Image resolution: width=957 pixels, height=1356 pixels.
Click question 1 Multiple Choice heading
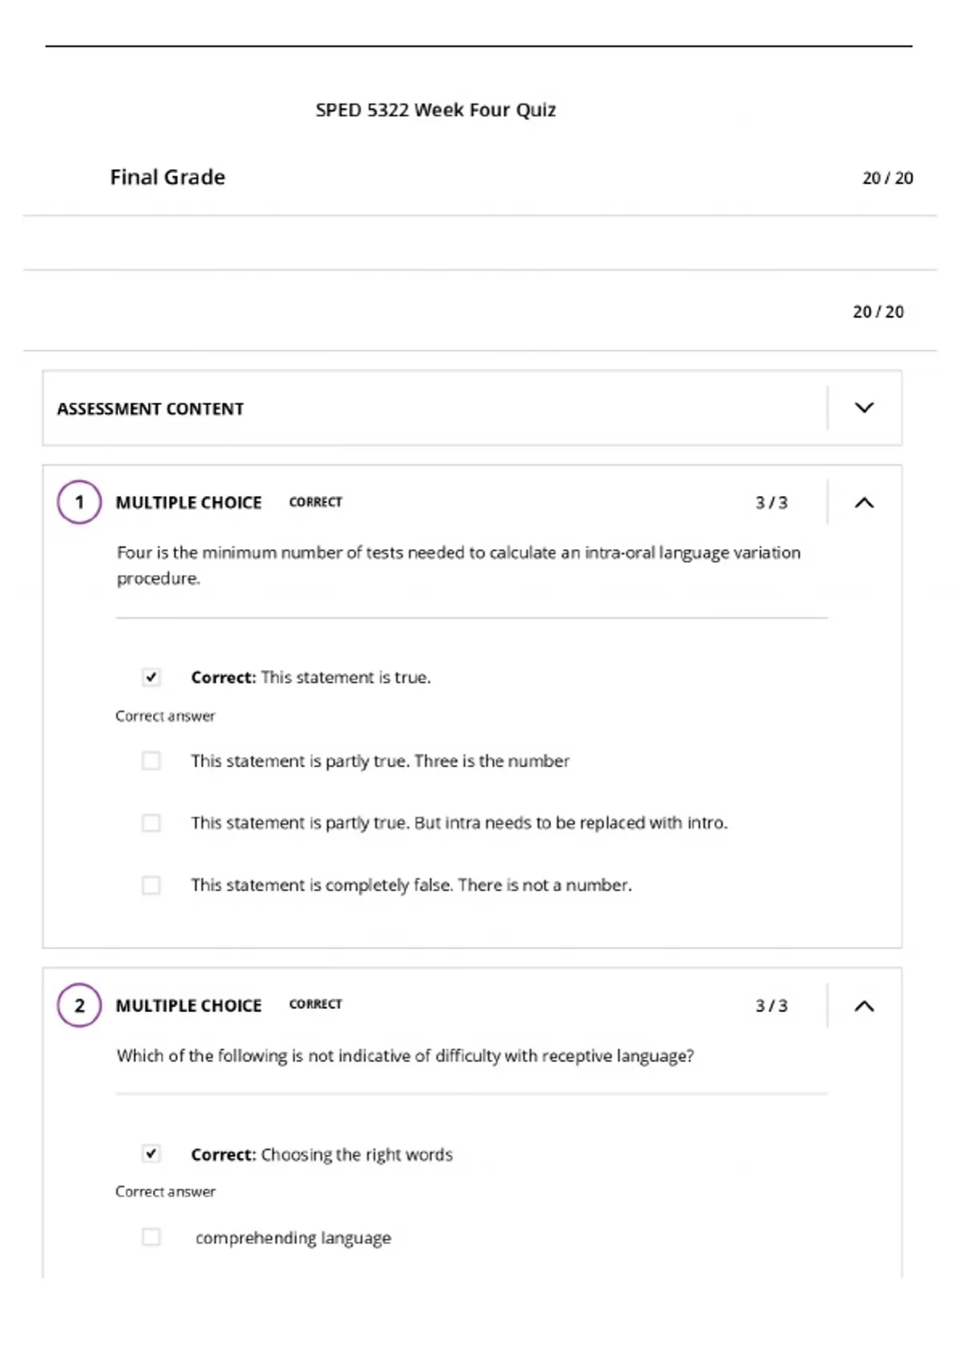[x=188, y=503]
